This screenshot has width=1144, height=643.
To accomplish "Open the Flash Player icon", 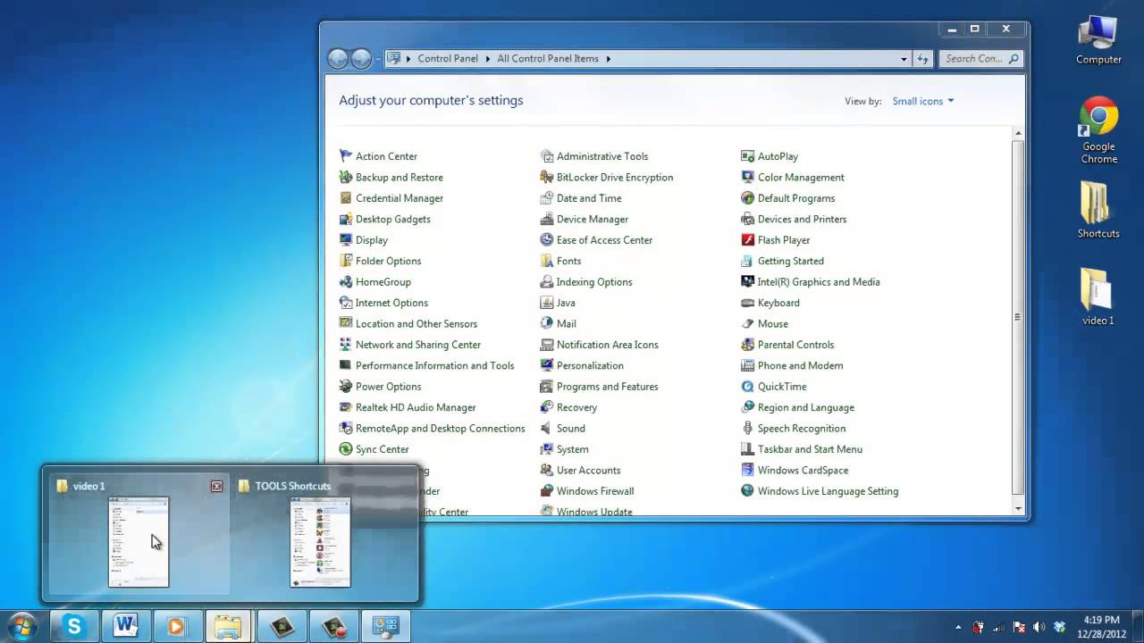I will coord(748,240).
